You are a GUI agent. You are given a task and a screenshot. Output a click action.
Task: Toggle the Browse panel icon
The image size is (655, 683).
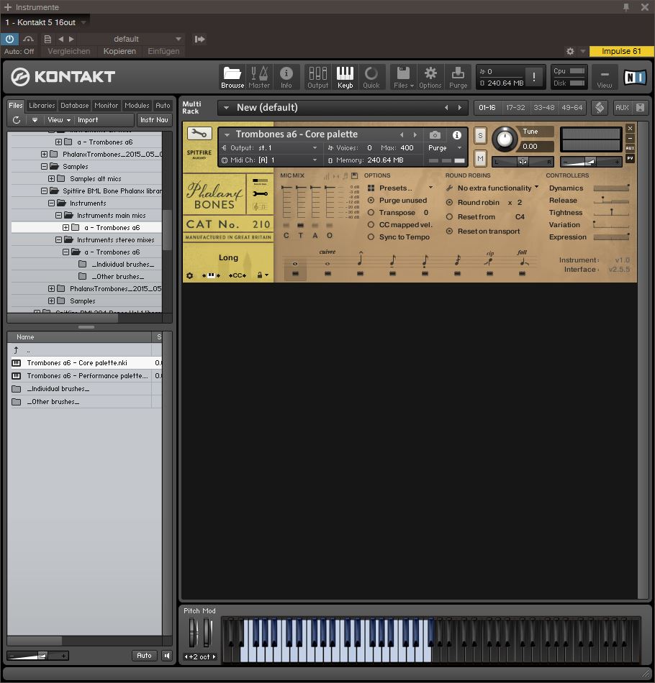click(232, 77)
